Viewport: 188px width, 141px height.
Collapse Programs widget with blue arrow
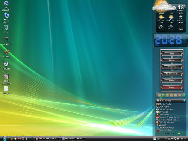[x=184, y=100]
